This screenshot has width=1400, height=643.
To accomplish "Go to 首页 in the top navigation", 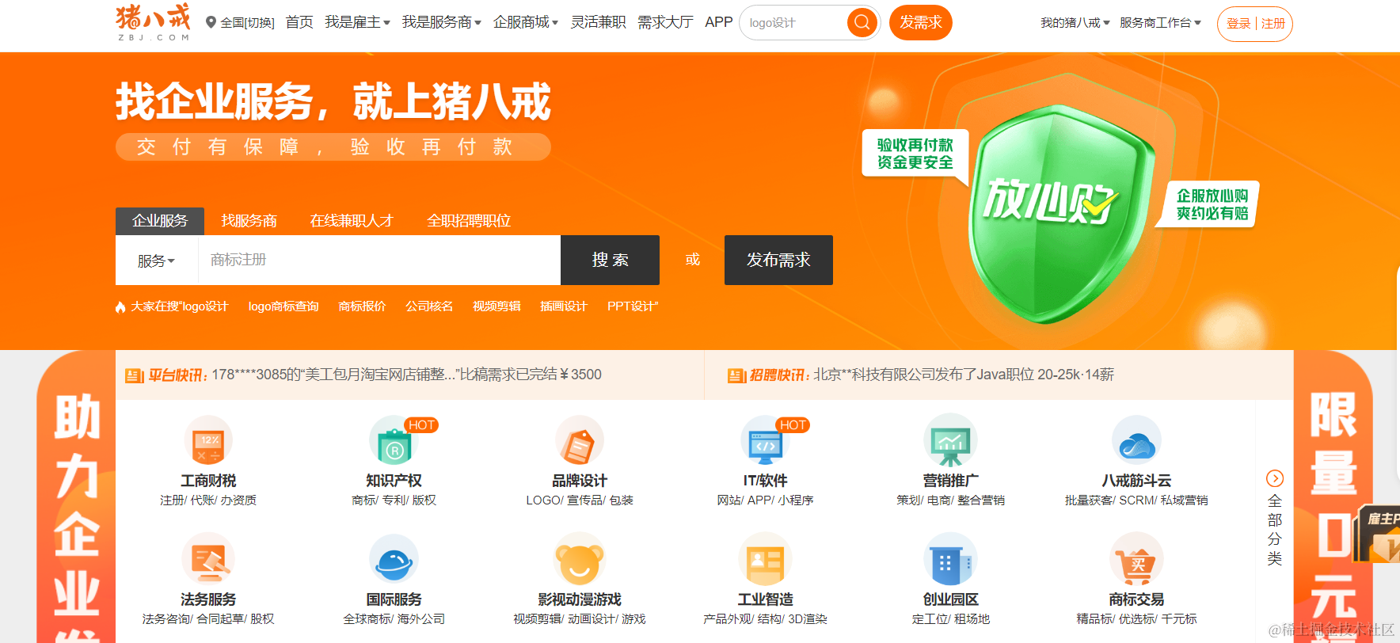I will pyautogui.click(x=299, y=22).
